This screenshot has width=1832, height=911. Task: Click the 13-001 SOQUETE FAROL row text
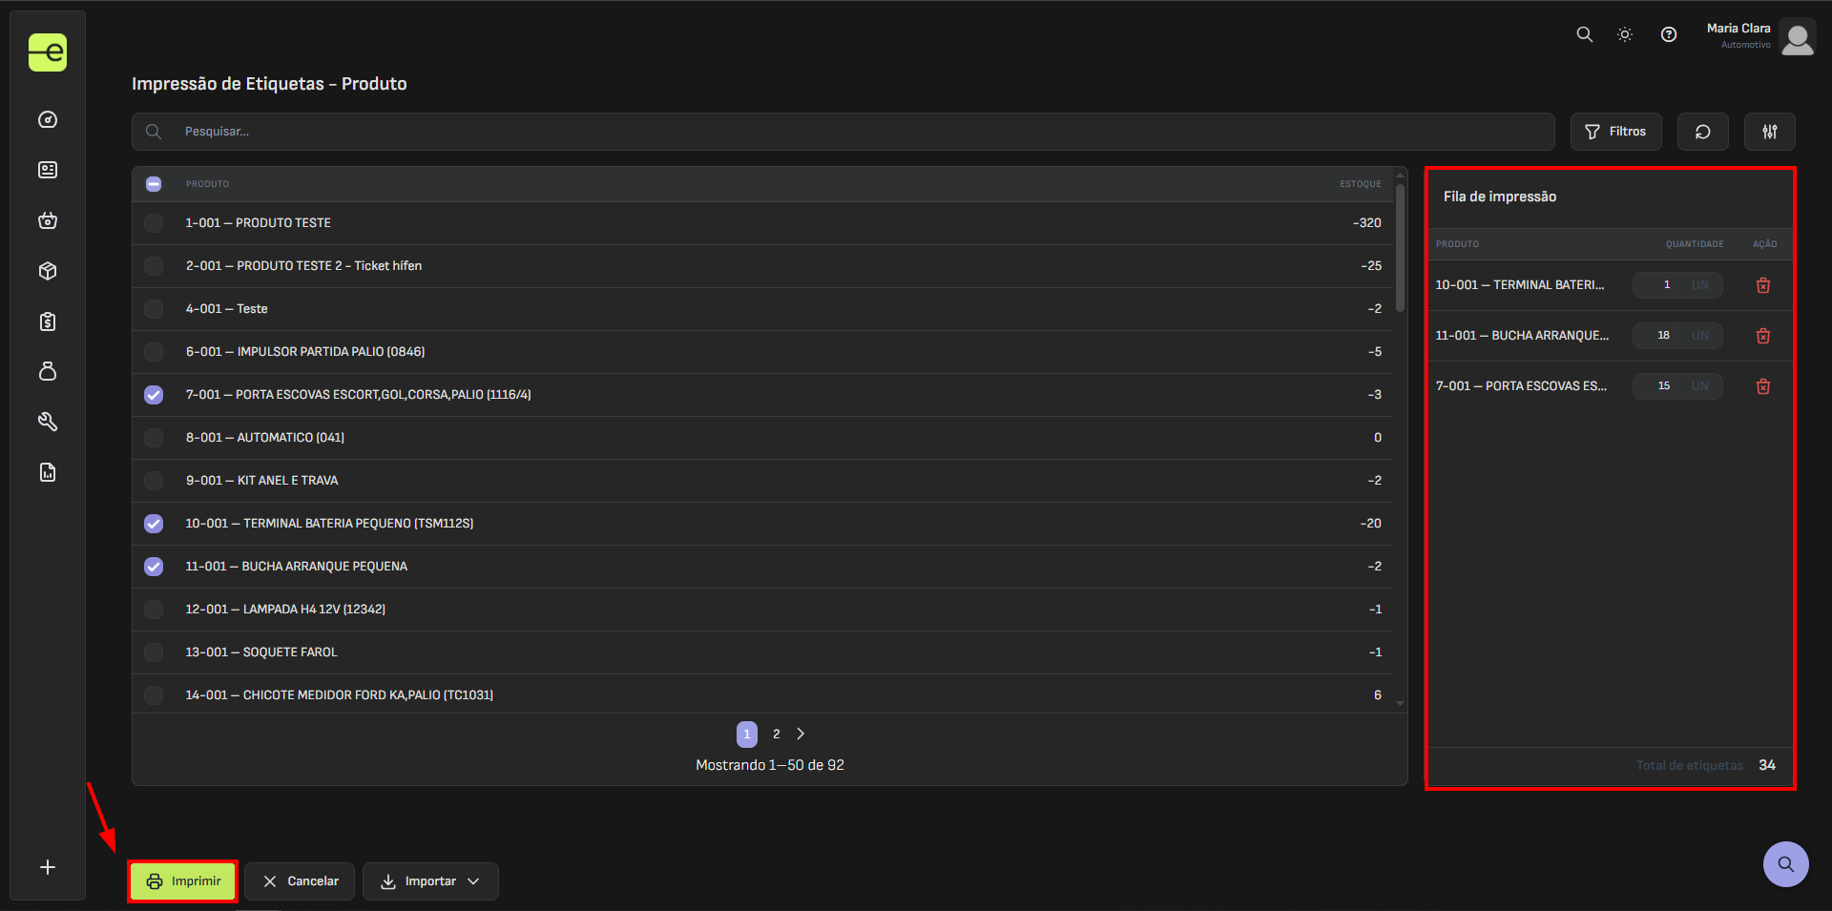pyautogui.click(x=261, y=652)
